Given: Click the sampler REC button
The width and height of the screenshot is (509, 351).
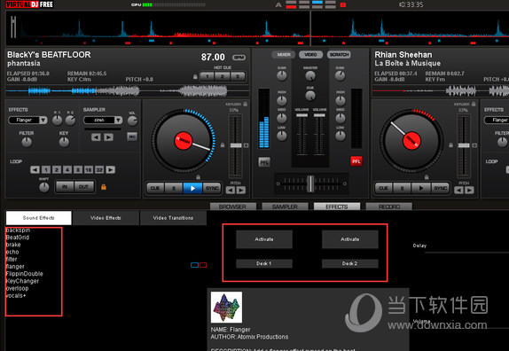Looking at the screenshot, I should coord(132,136).
